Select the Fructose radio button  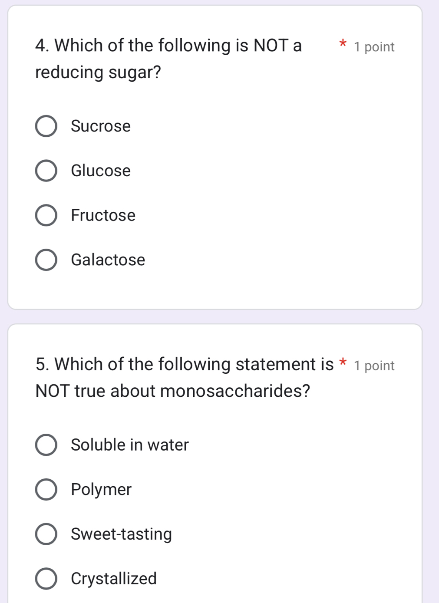tap(46, 216)
